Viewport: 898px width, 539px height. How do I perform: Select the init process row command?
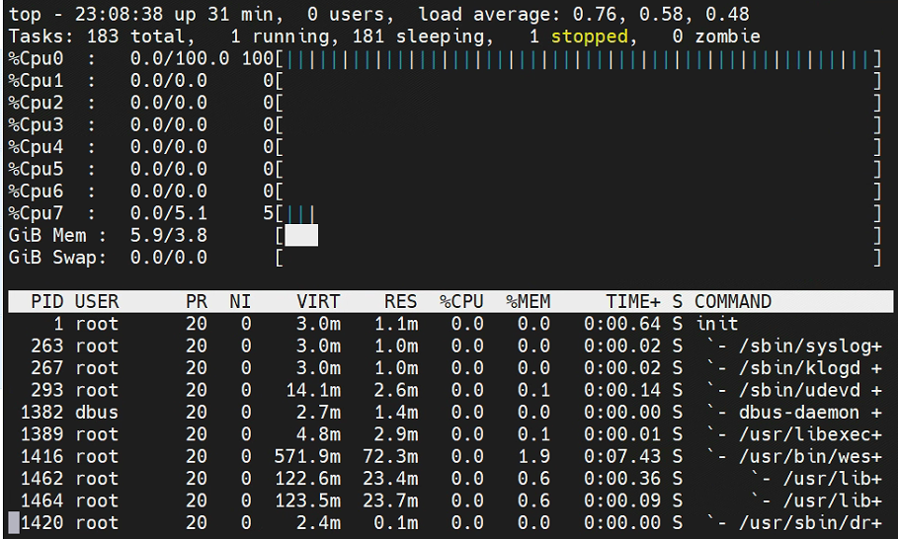(717, 324)
